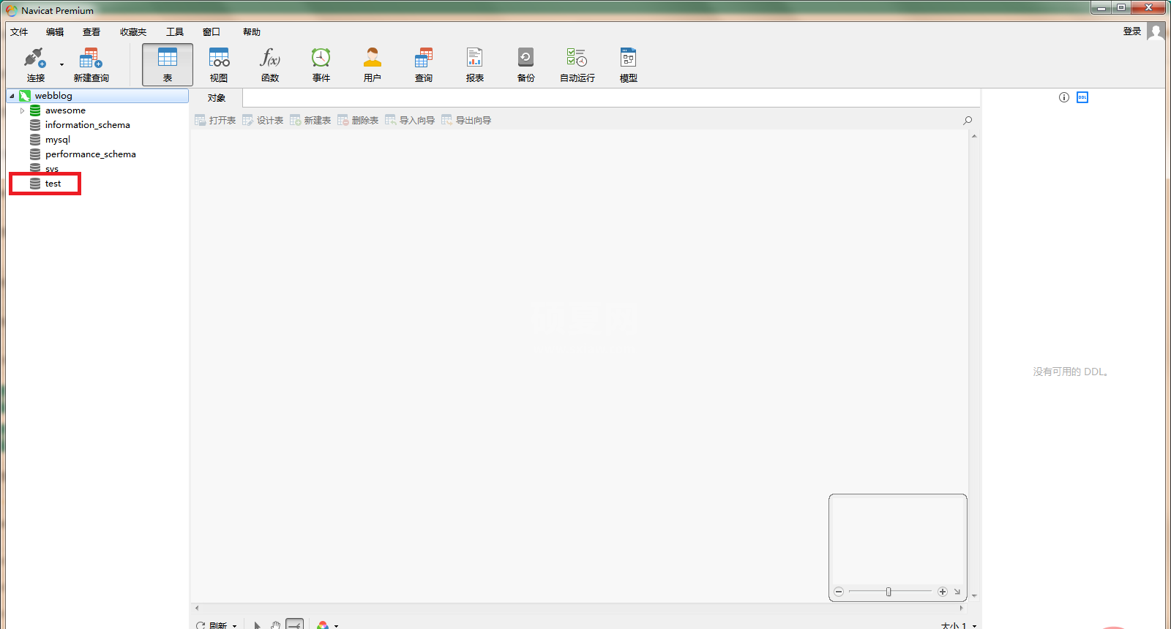Image resolution: width=1171 pixels, height=629 pixels.
Task: Click the 登录 (Sign in) link
Action: [x=1132, y=31]
